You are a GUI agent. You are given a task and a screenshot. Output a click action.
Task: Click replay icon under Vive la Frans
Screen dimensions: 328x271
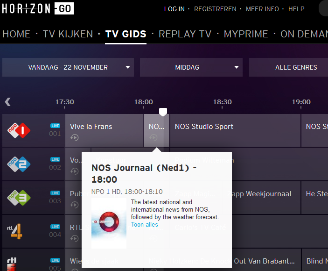[75, 137]
